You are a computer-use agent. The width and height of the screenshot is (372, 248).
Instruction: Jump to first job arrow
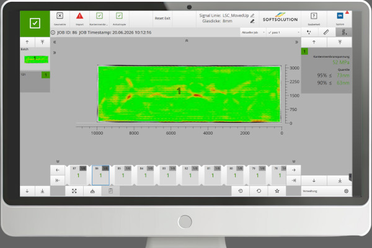pos(58,180)
